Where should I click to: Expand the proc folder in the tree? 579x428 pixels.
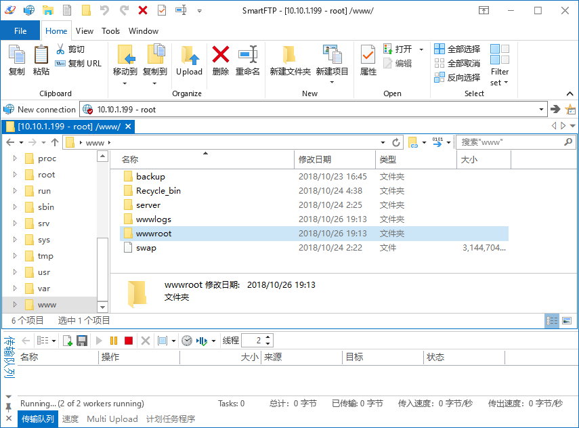[x=15, y=158]
